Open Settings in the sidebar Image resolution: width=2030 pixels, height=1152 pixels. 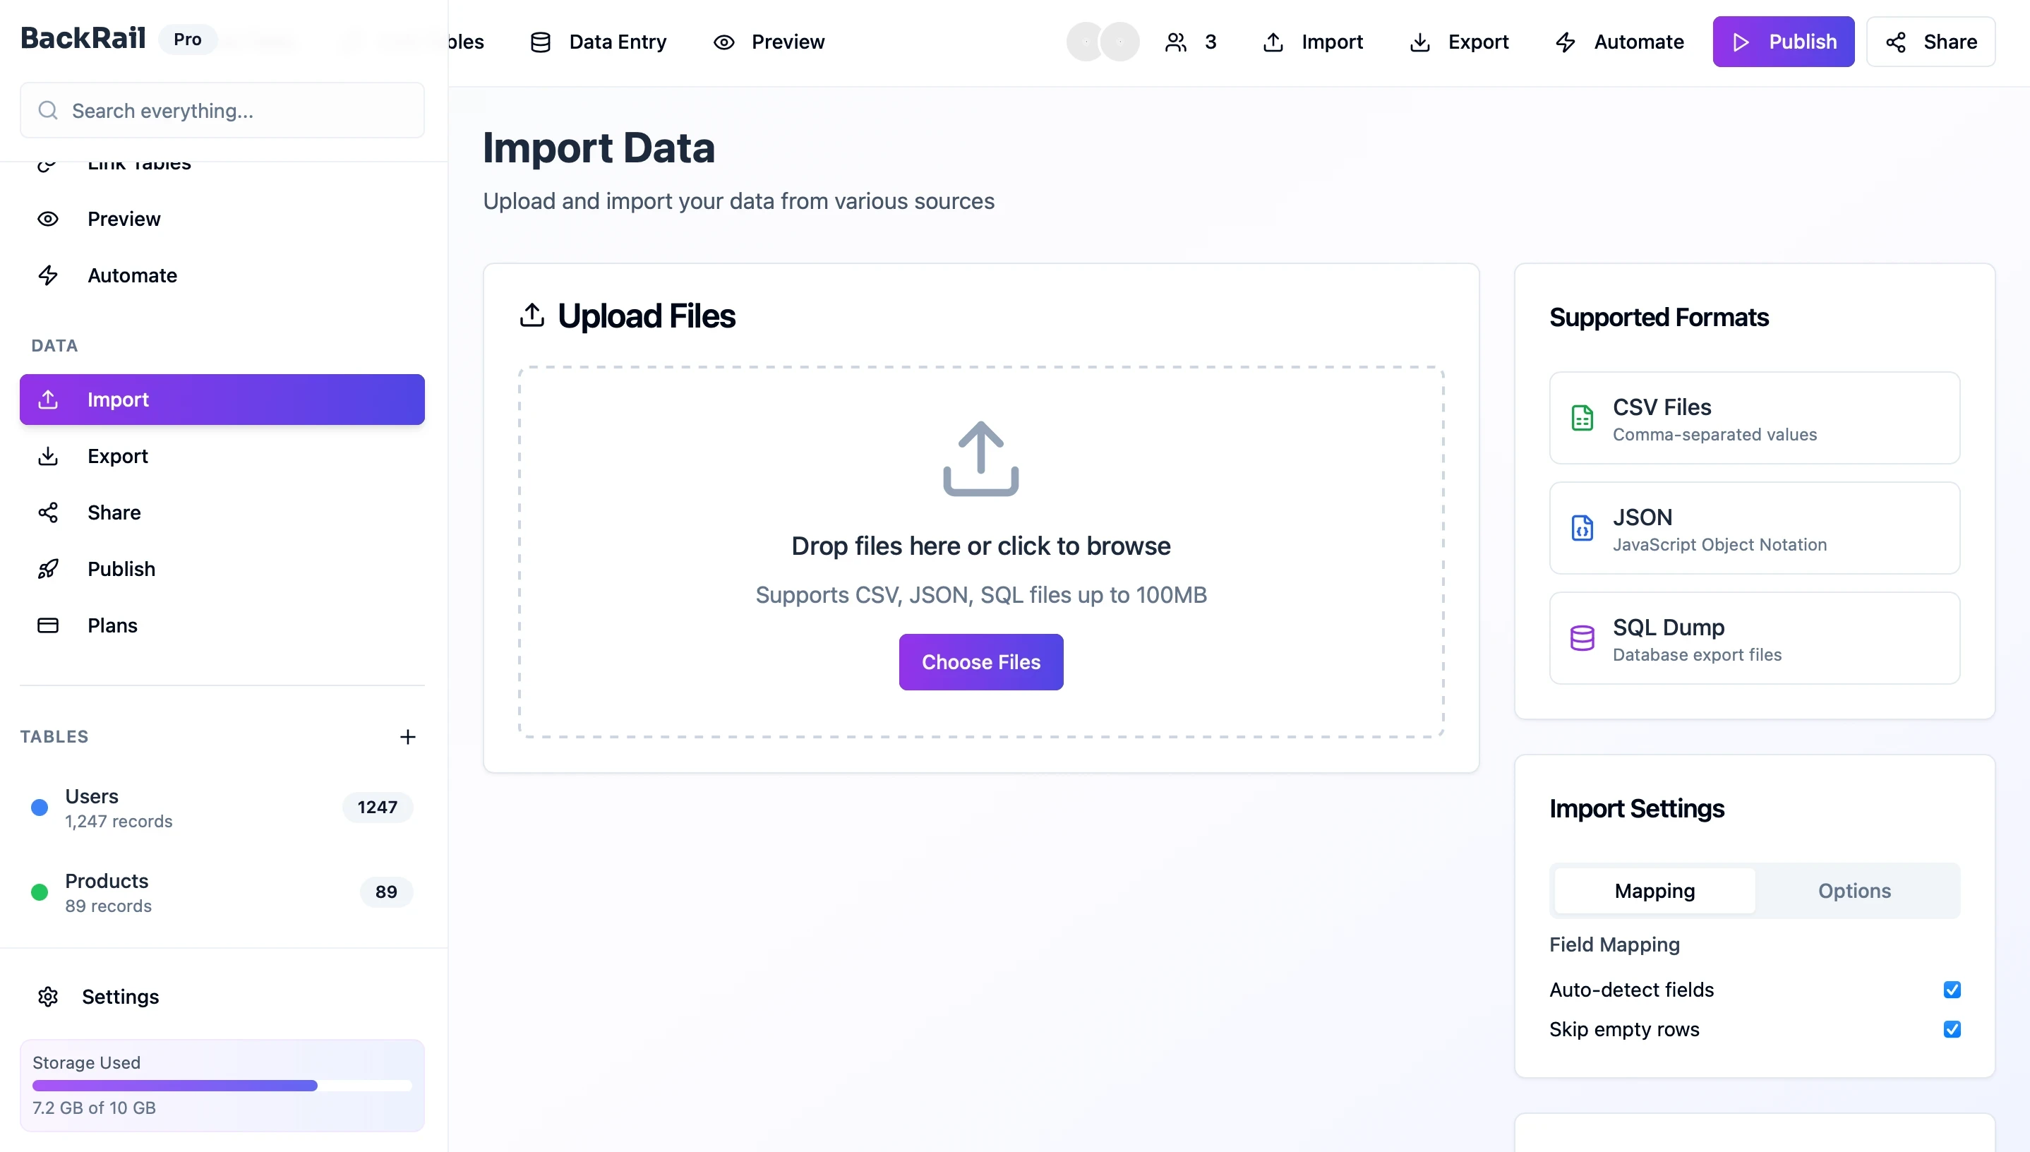[222, 996]
